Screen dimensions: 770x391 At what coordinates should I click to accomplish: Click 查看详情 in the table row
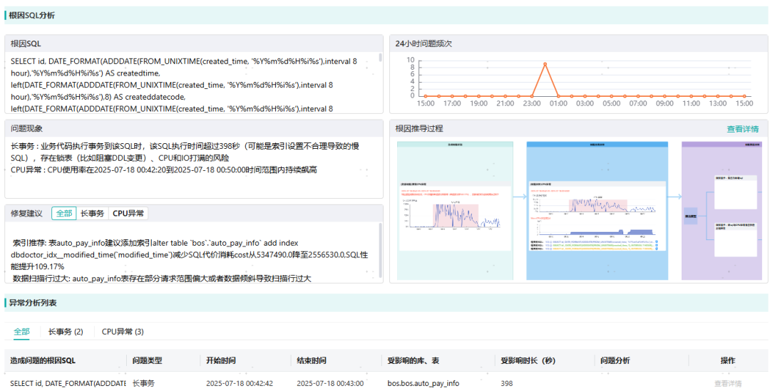coord(728,383)
